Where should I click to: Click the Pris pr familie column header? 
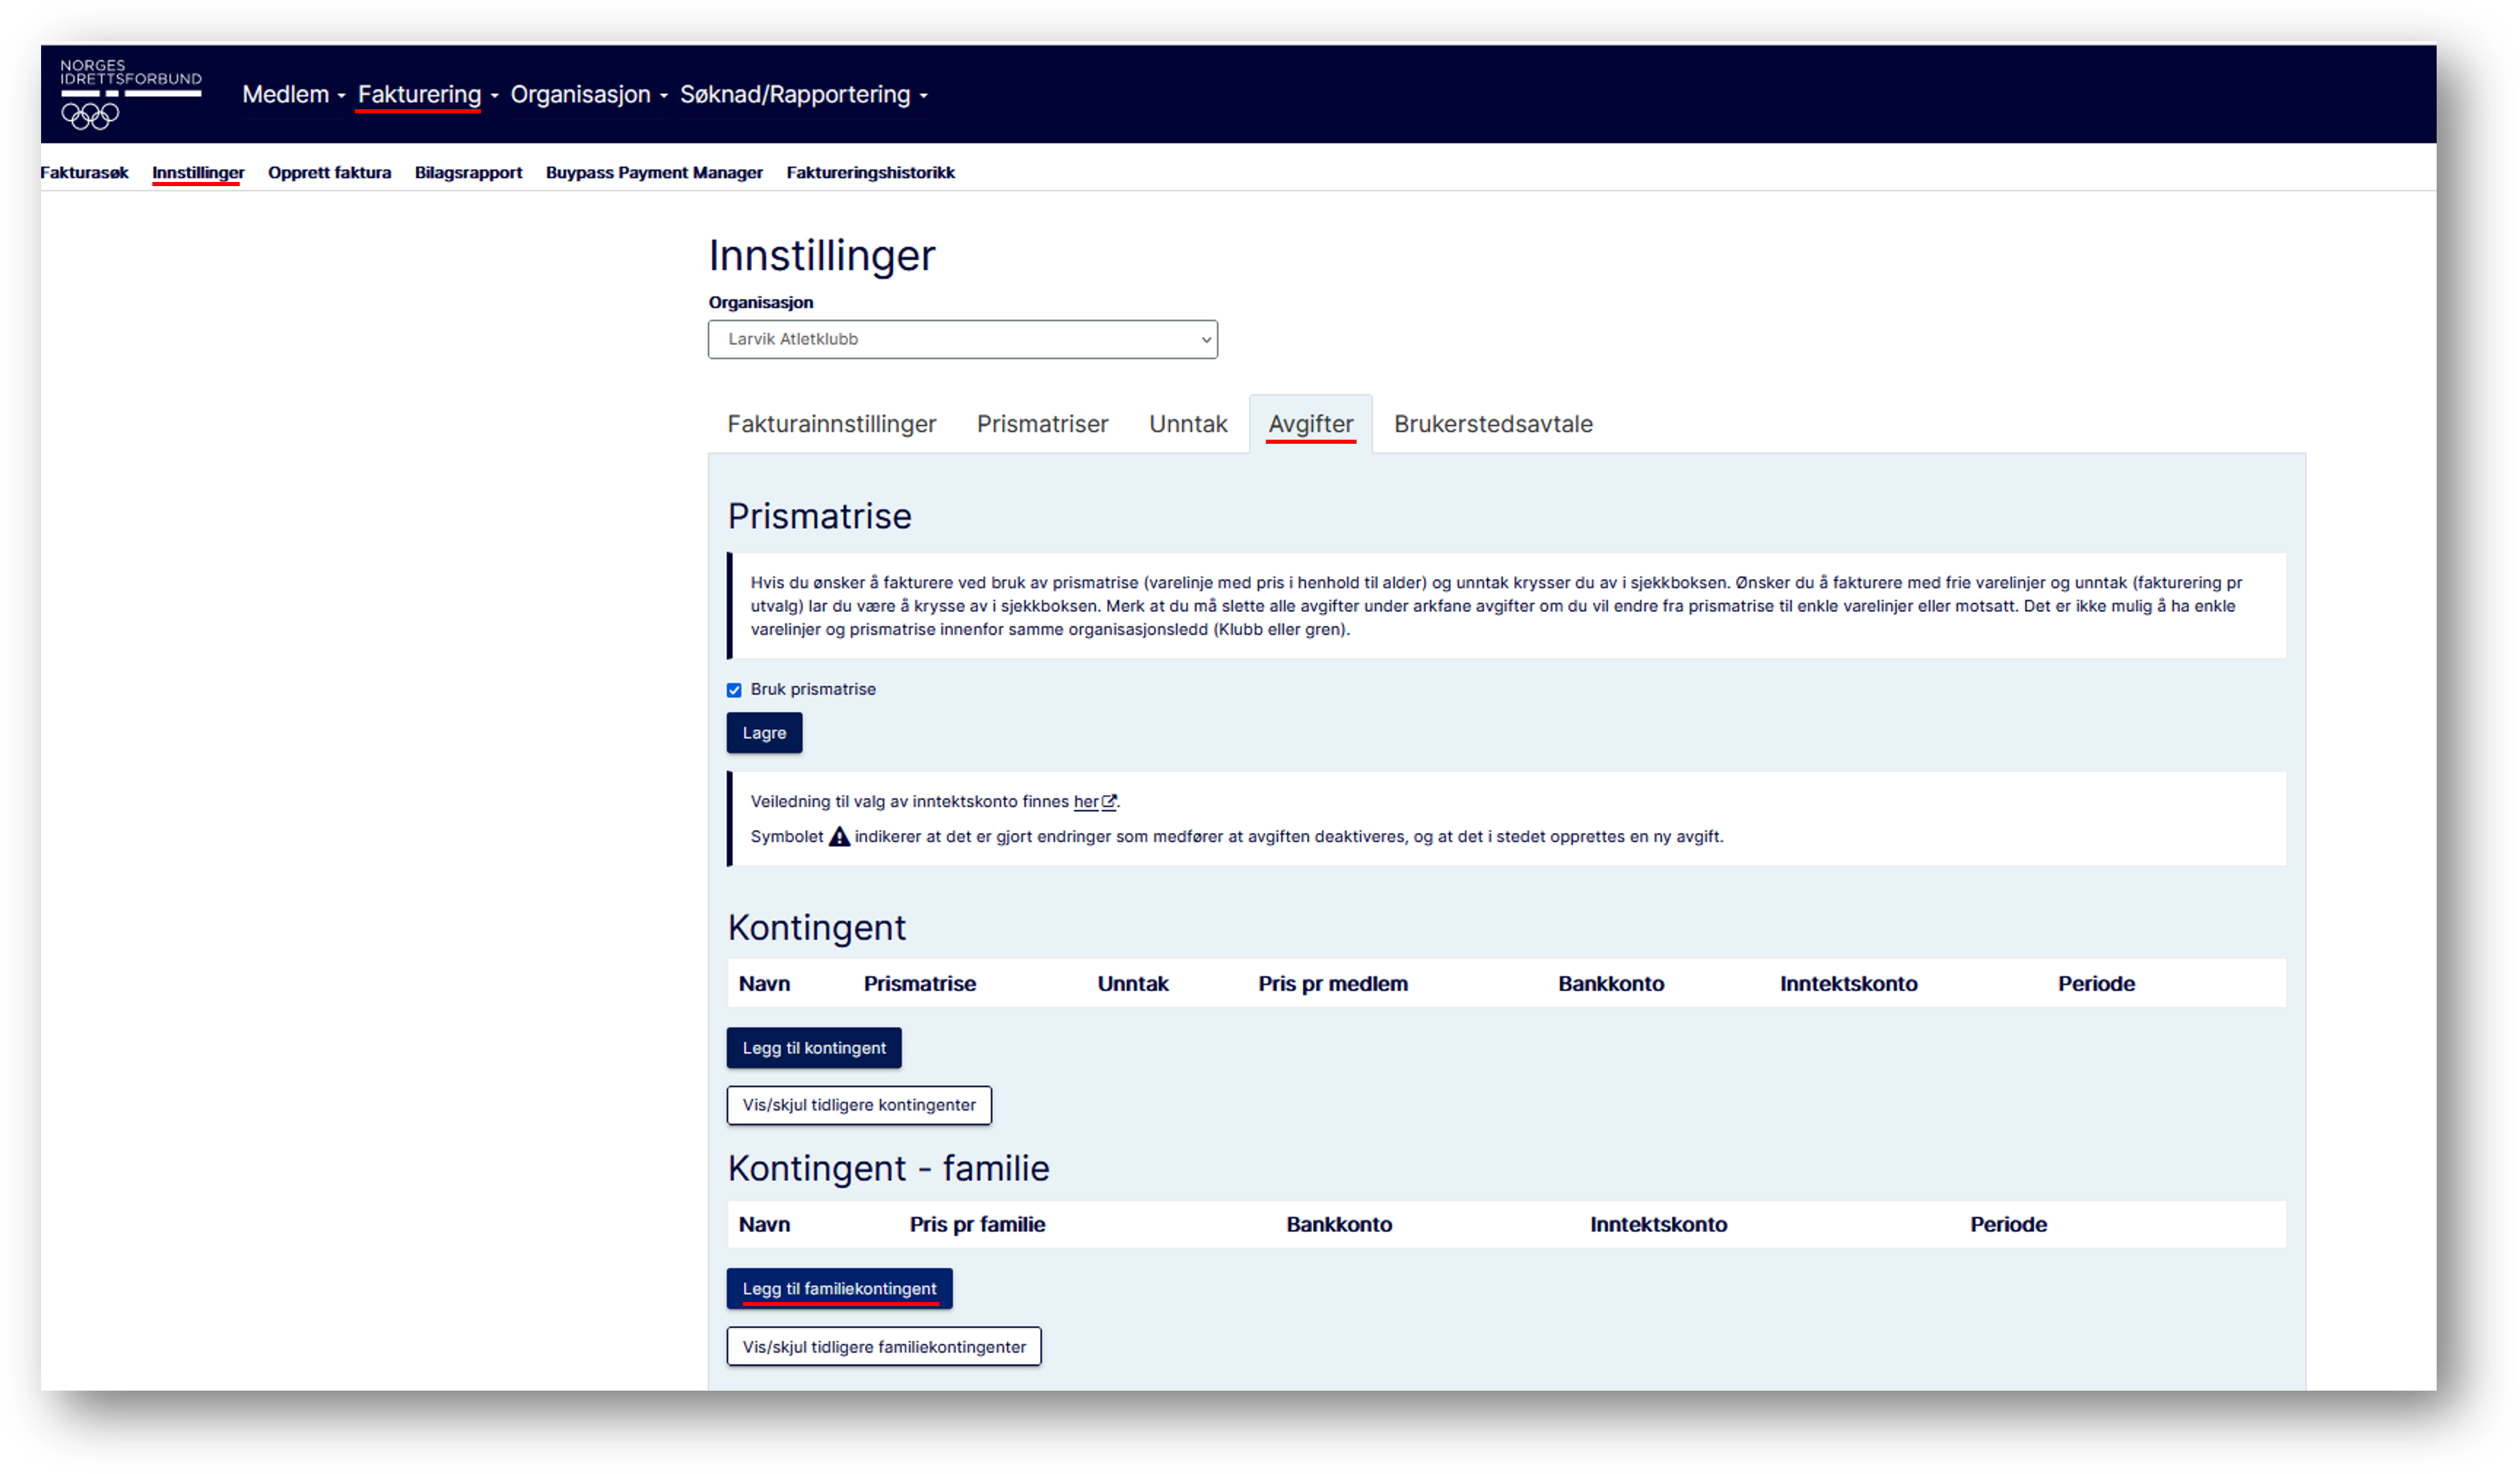977,1225
